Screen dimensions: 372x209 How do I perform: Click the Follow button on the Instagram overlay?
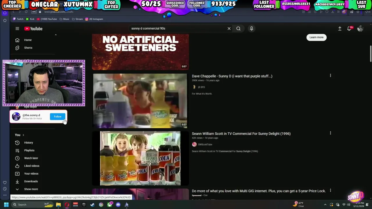pos(58,117)
